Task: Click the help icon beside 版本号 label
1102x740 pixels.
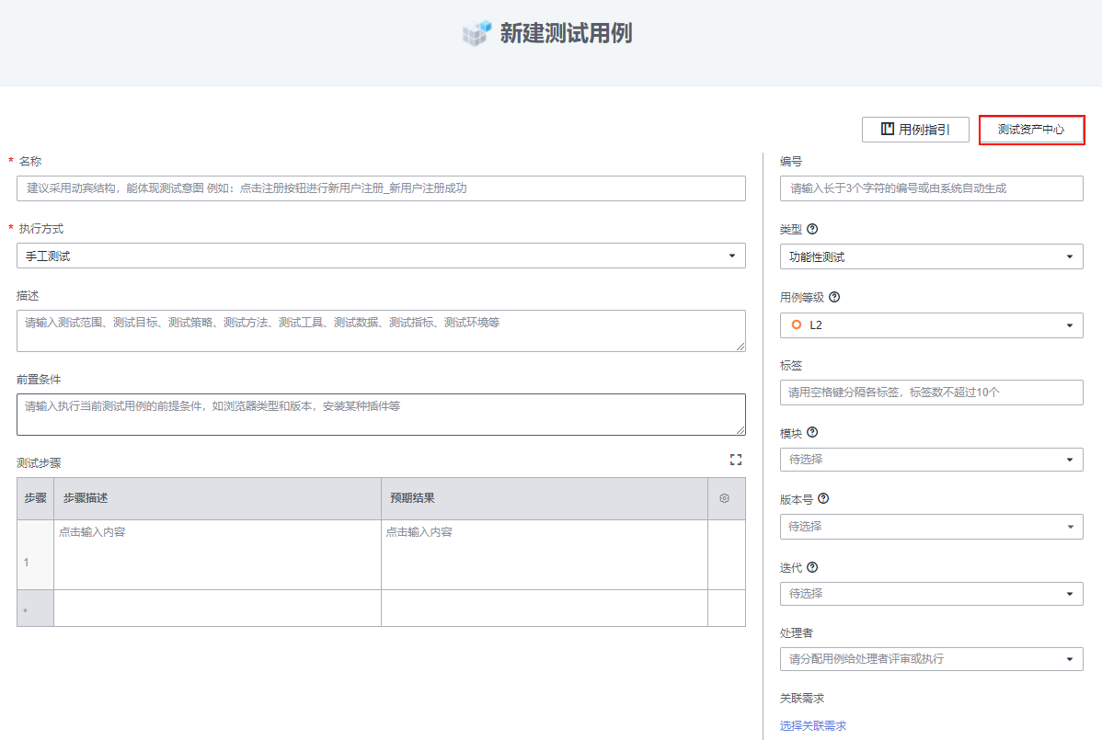Action: (x=823, y=499)
